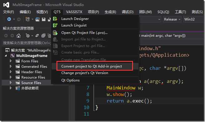Click the Launch Linguist Qt icon
The height and width of the screenshot is (122, 205).
click(55, 25)
